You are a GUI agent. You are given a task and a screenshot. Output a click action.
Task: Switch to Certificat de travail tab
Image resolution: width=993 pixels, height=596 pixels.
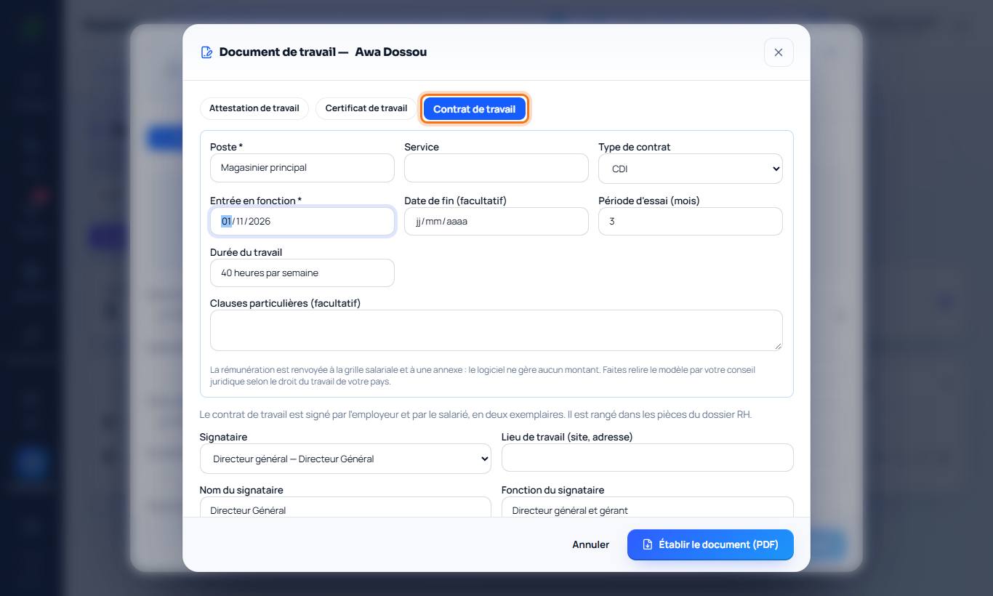point(366,108)
